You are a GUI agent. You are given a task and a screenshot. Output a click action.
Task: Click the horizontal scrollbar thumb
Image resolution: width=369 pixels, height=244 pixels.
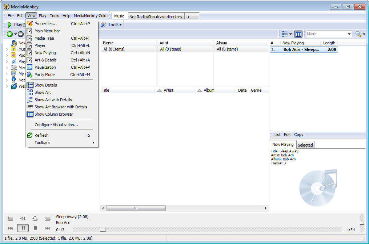click(x=136, y=208)
